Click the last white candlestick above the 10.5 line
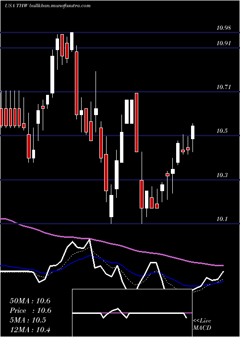 192,132
